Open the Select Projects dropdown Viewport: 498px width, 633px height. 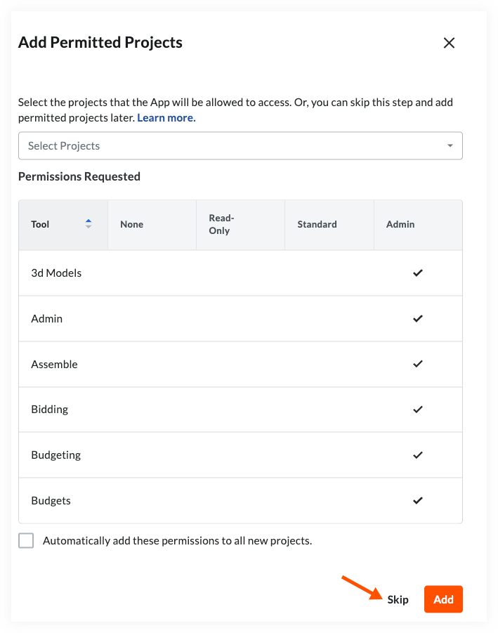(232, 146)
